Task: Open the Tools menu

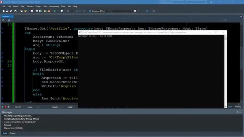Action: click(x=63, y=6)
